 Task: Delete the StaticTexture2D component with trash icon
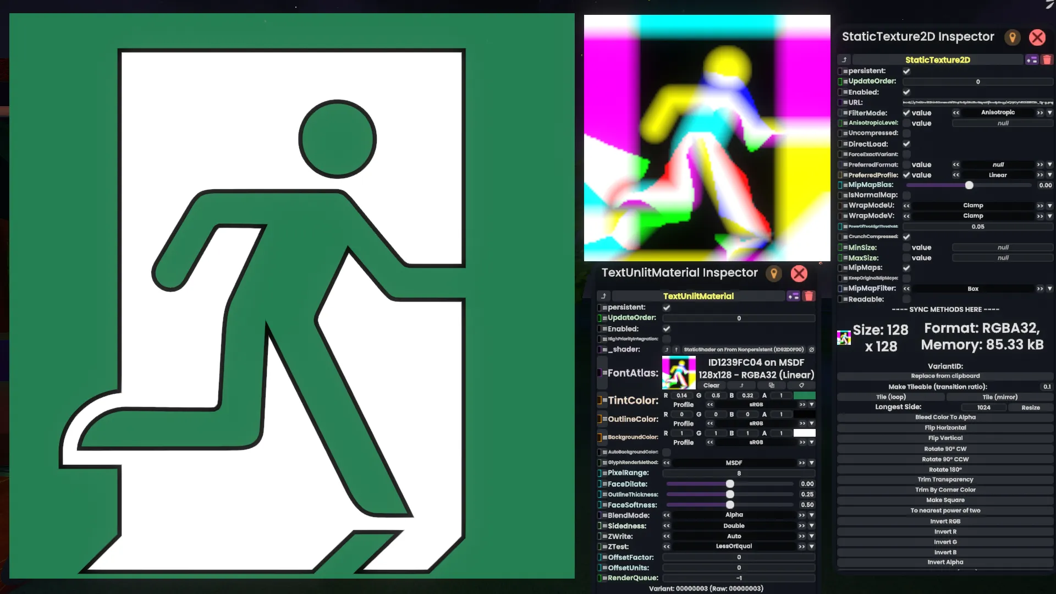tap(1047, 60)
